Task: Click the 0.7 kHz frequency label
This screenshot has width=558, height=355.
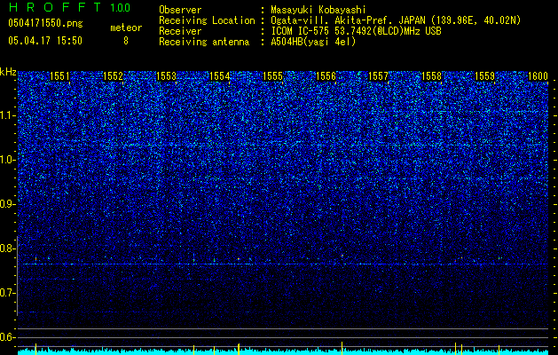Action: [6, 293]
